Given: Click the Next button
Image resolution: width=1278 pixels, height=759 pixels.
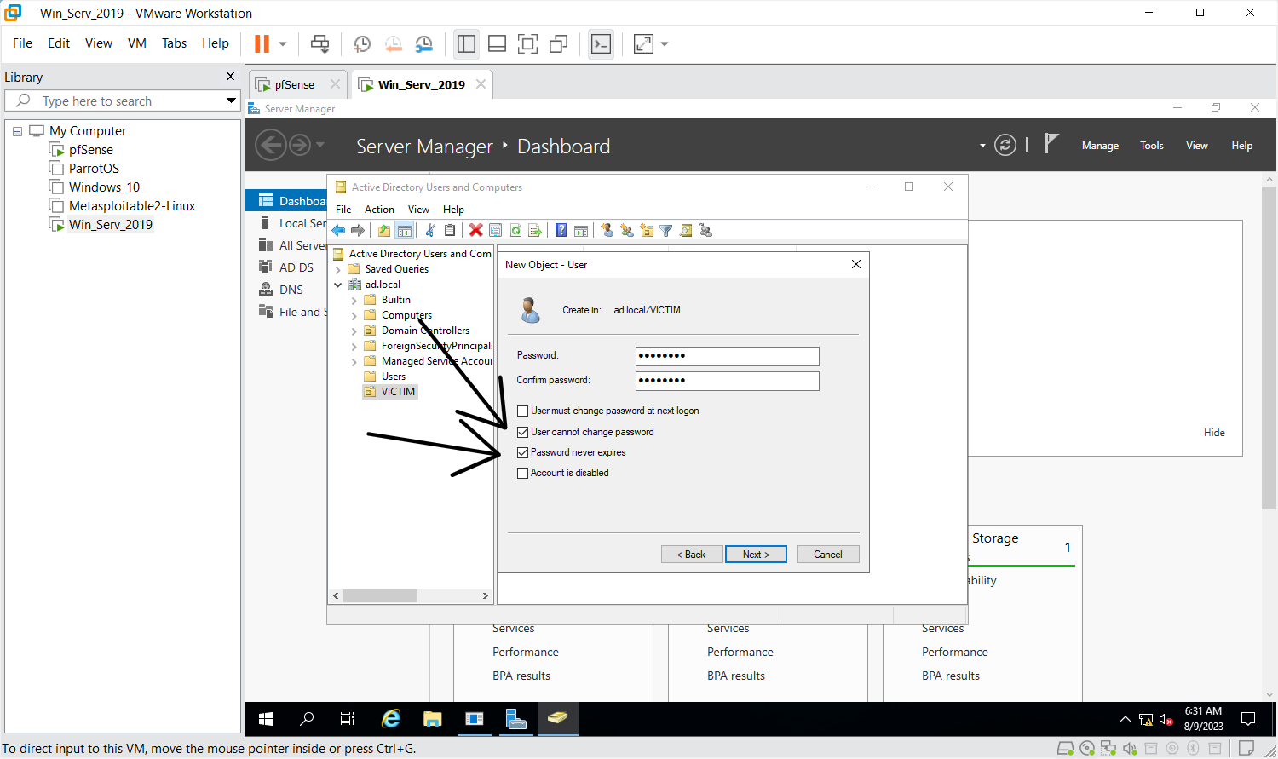Looking at the screenshot, I should click(756, 555).
